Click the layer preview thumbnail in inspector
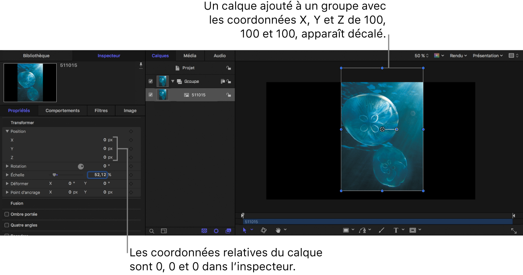This screenshot has width=523, height=275. 30,82
